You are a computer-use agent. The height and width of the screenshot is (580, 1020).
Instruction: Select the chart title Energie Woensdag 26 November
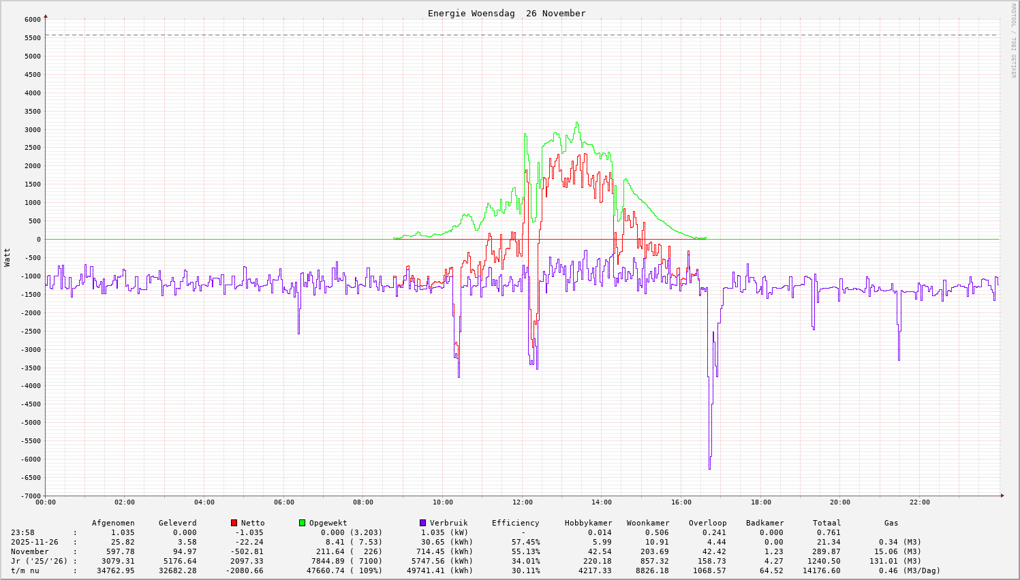(x=506, y=14)
